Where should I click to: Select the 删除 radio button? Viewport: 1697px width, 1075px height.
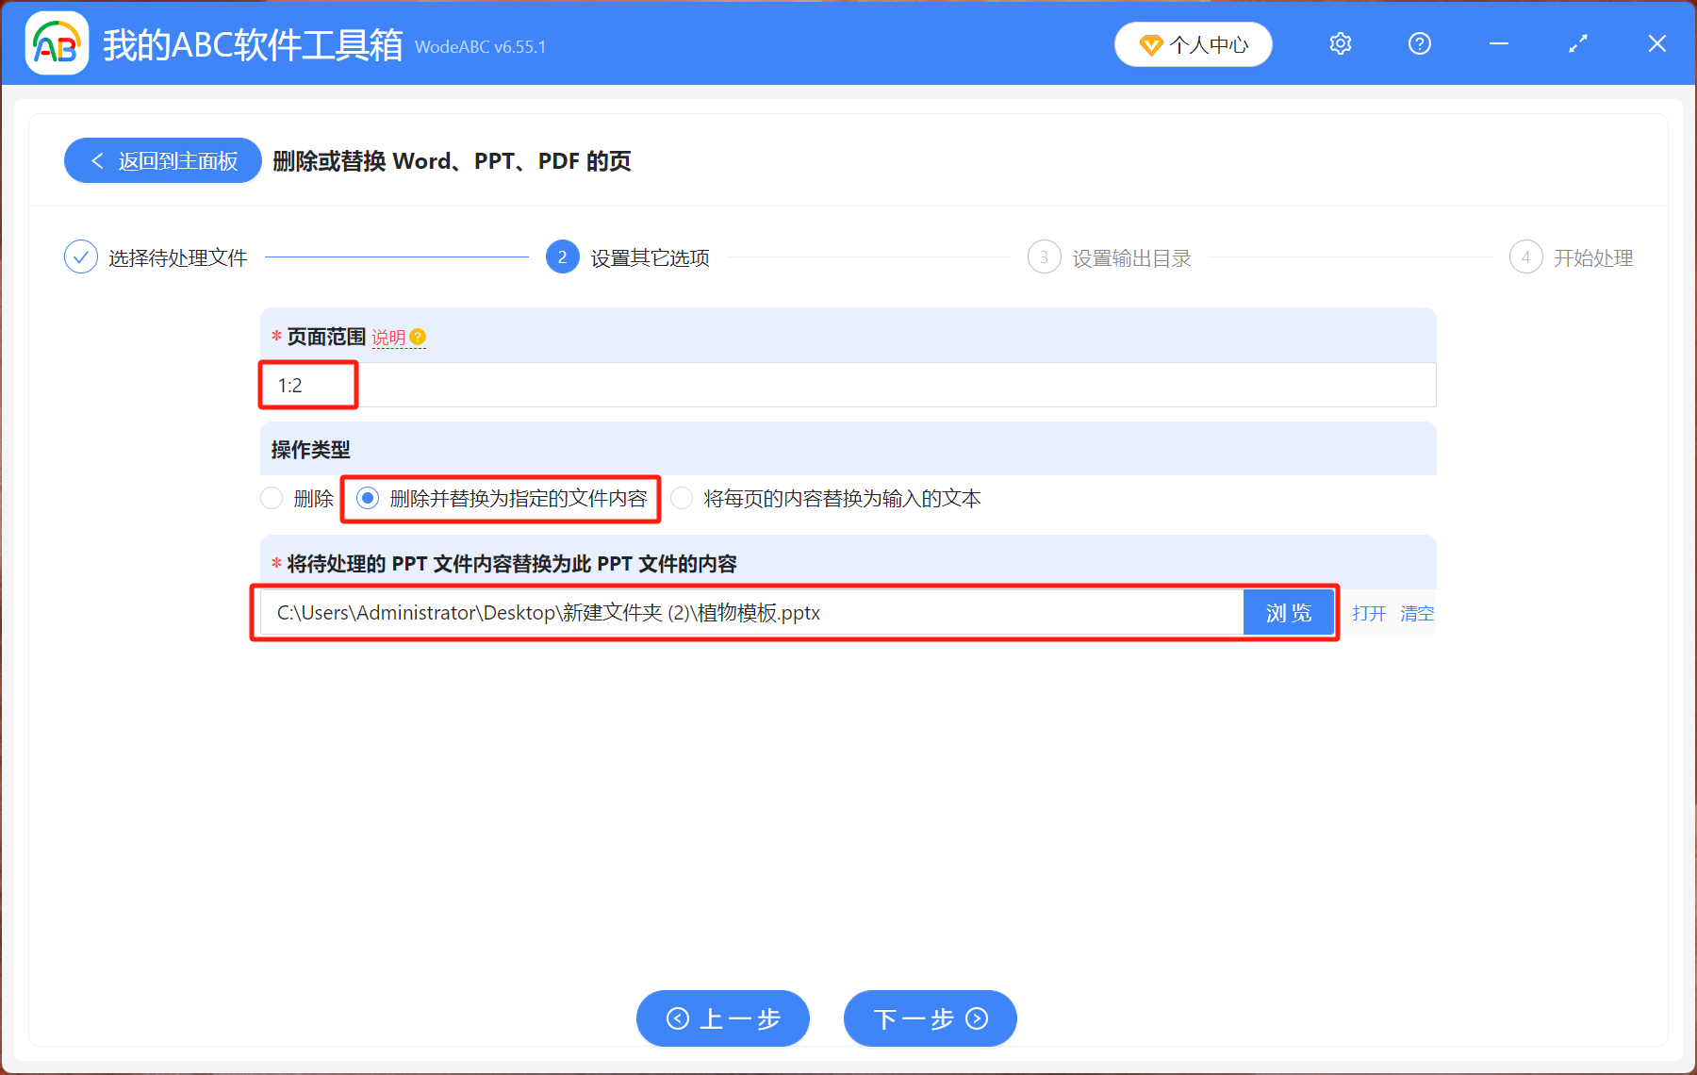272,498
